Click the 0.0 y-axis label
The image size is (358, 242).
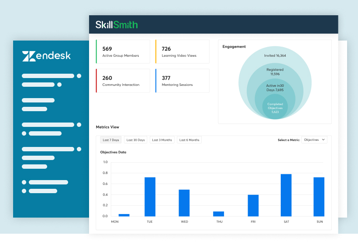(x=105, y=216)
